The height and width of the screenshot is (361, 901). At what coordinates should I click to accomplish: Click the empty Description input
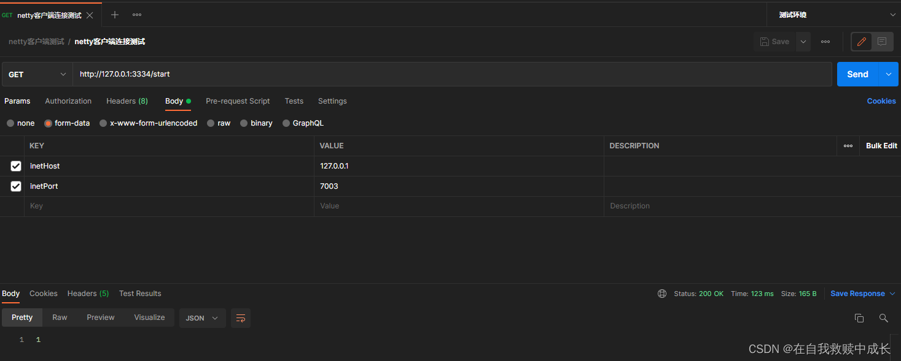(752, 206)
